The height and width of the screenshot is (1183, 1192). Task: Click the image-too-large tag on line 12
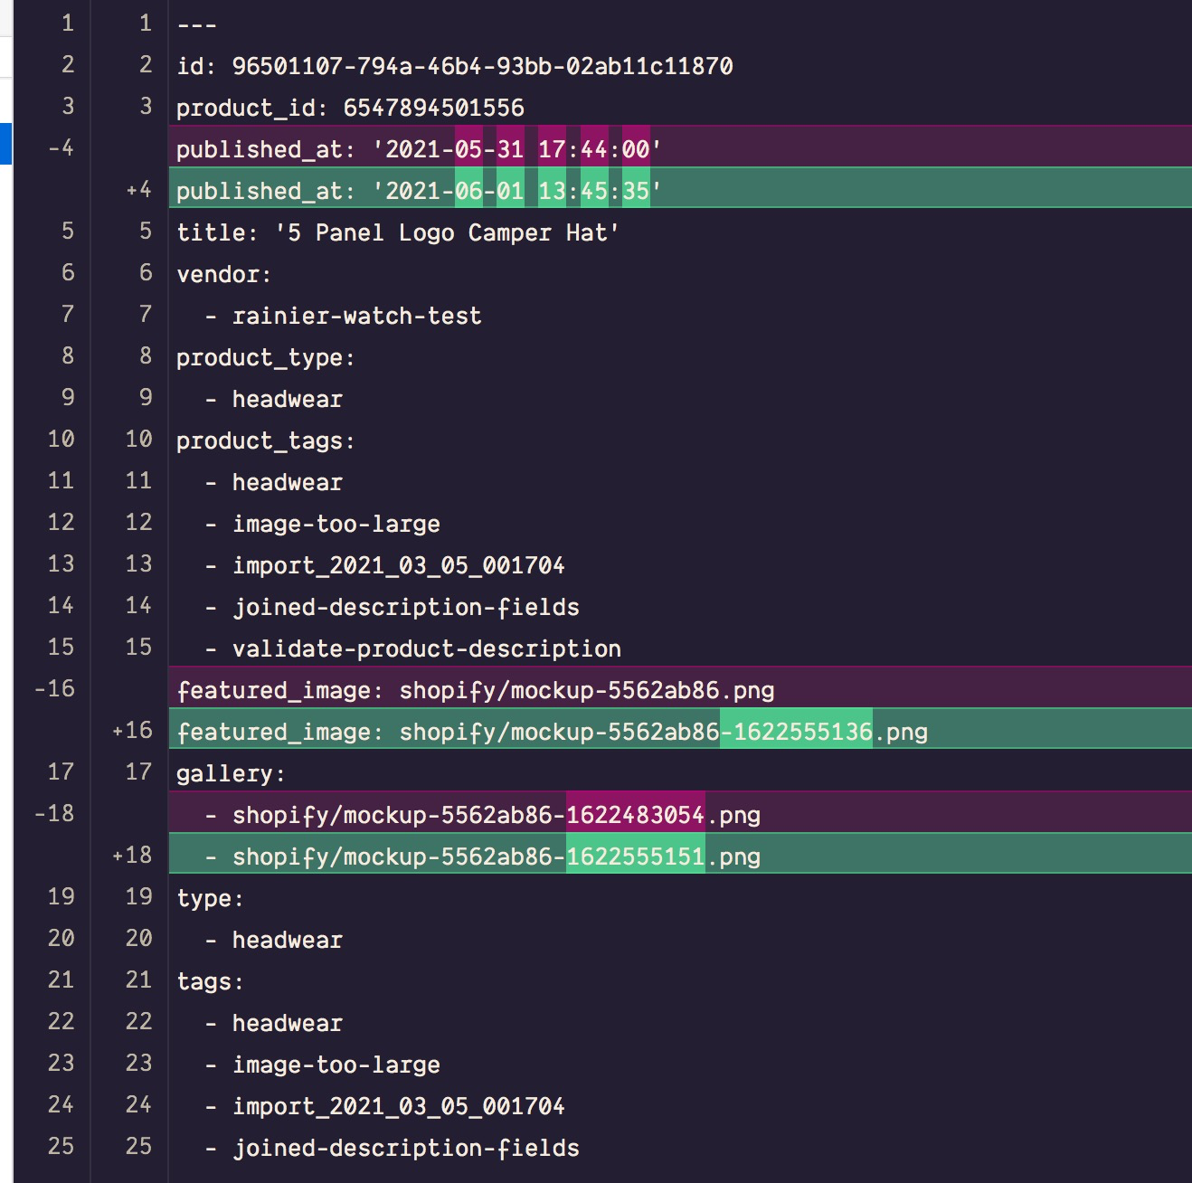pyautogui.click(x=336, y=524)
